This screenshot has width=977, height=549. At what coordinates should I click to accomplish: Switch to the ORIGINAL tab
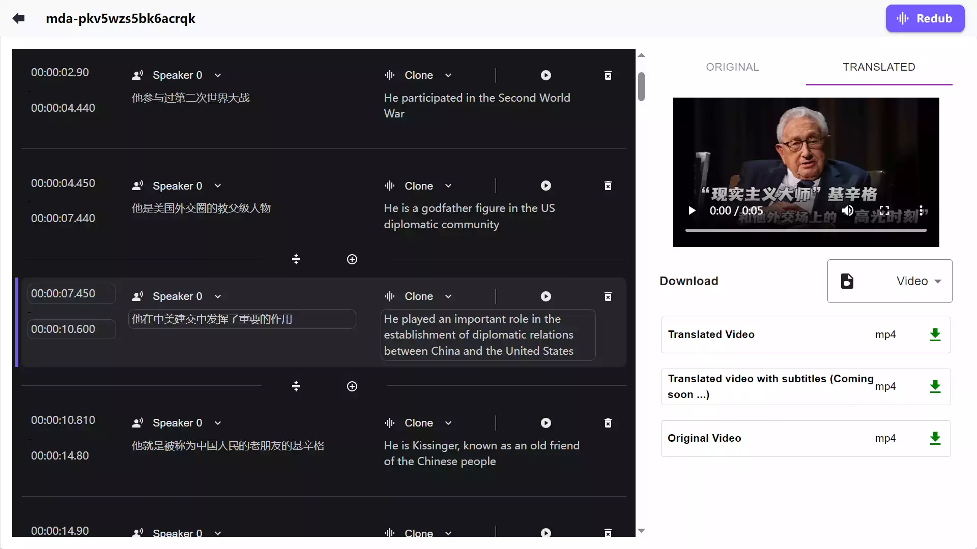pos(732,67)
